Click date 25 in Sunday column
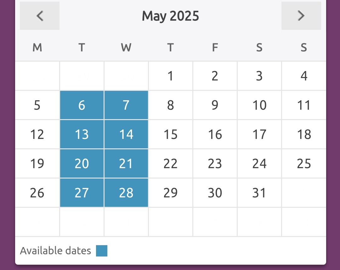 [x=304, y=163]
